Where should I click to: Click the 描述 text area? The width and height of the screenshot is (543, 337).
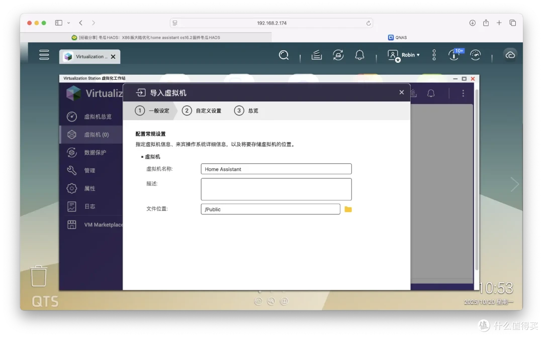276,189
